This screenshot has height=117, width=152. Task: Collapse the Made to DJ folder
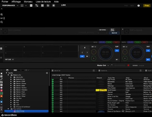(9, 75)
